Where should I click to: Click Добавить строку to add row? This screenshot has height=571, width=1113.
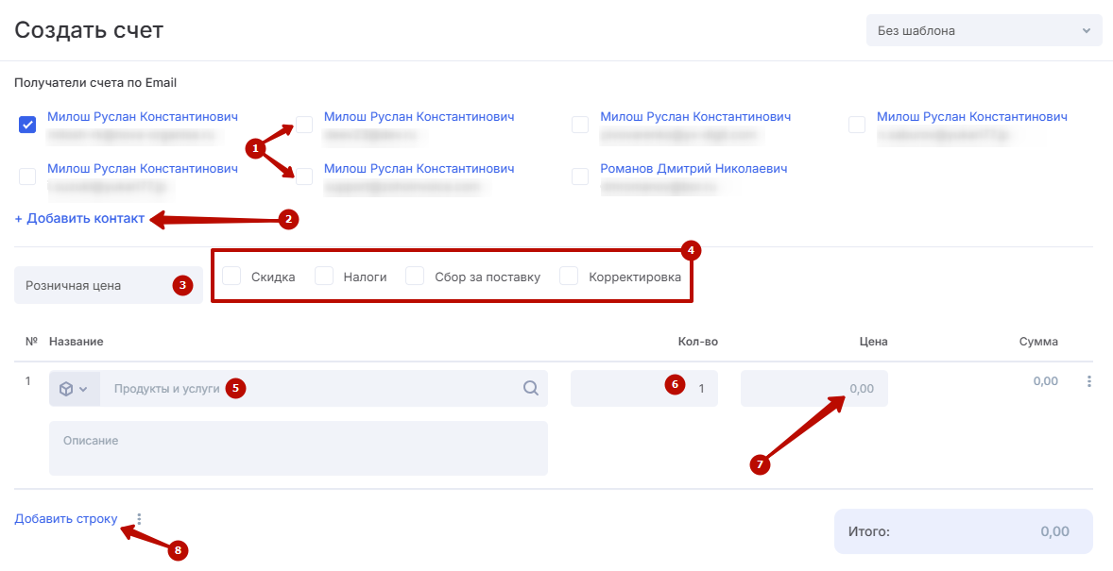click(x=66, y=519)
